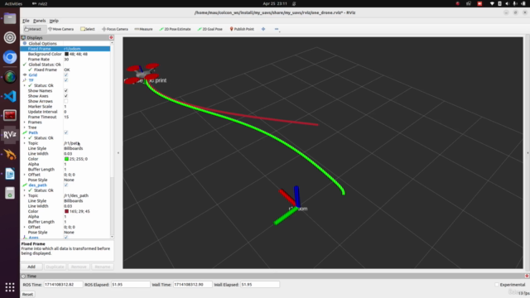The image size is (530, 298).
Task: Enable the Experimental checkbox
Action: pos(497,285)
